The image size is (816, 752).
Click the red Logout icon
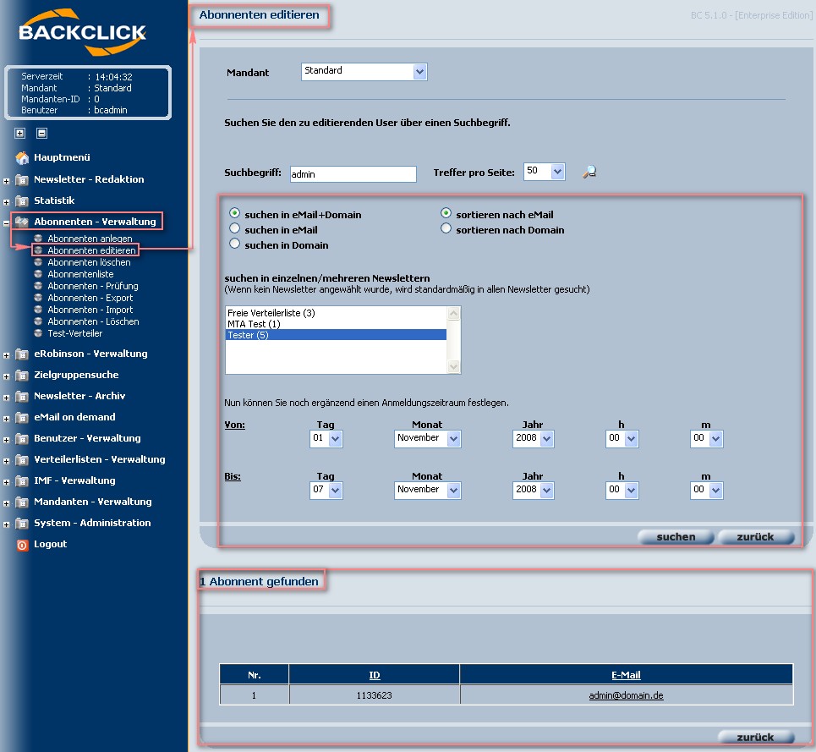point(22,545)
